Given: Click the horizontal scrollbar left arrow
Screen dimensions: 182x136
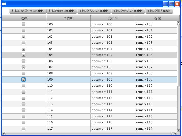Looking at the screenshot, I should point(3,133).
